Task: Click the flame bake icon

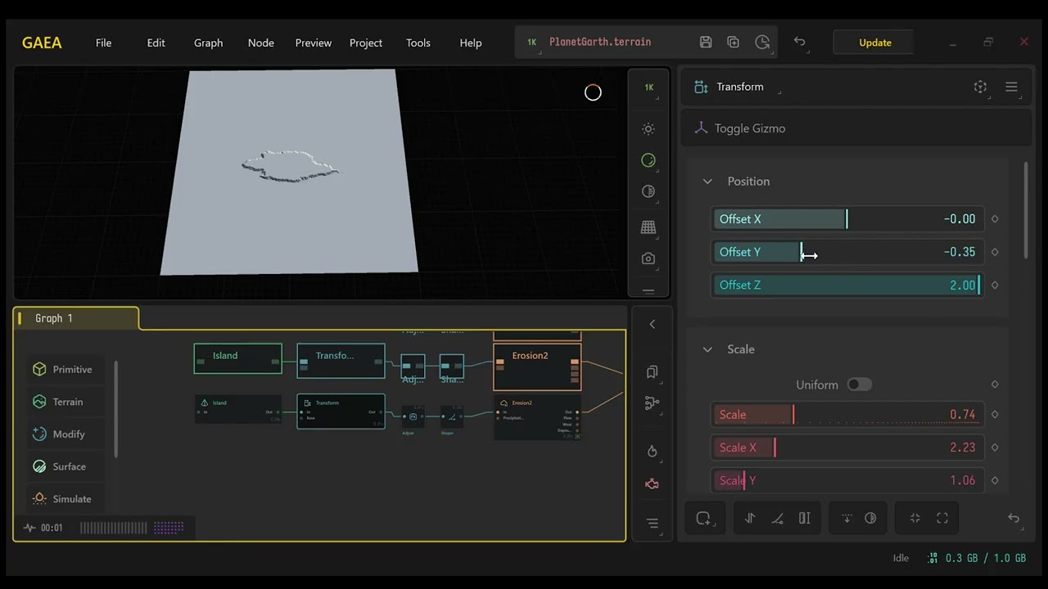Action: (x=652, y=452)
